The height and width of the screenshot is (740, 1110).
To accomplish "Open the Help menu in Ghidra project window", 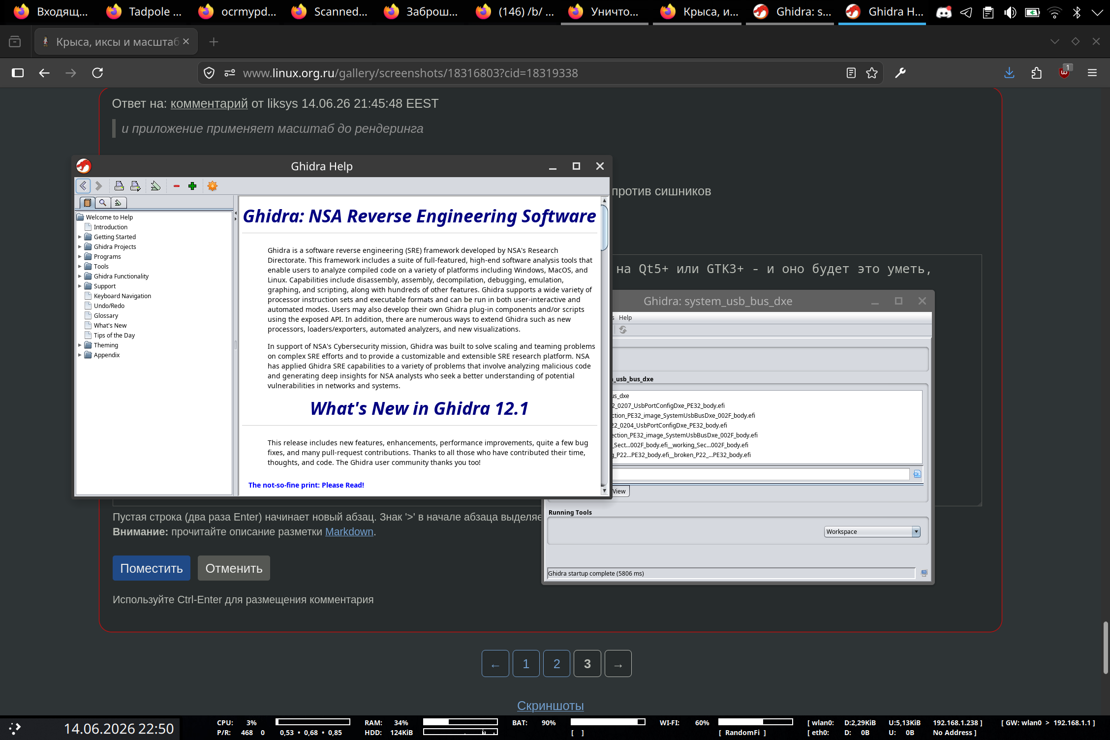I will (625, 318).
